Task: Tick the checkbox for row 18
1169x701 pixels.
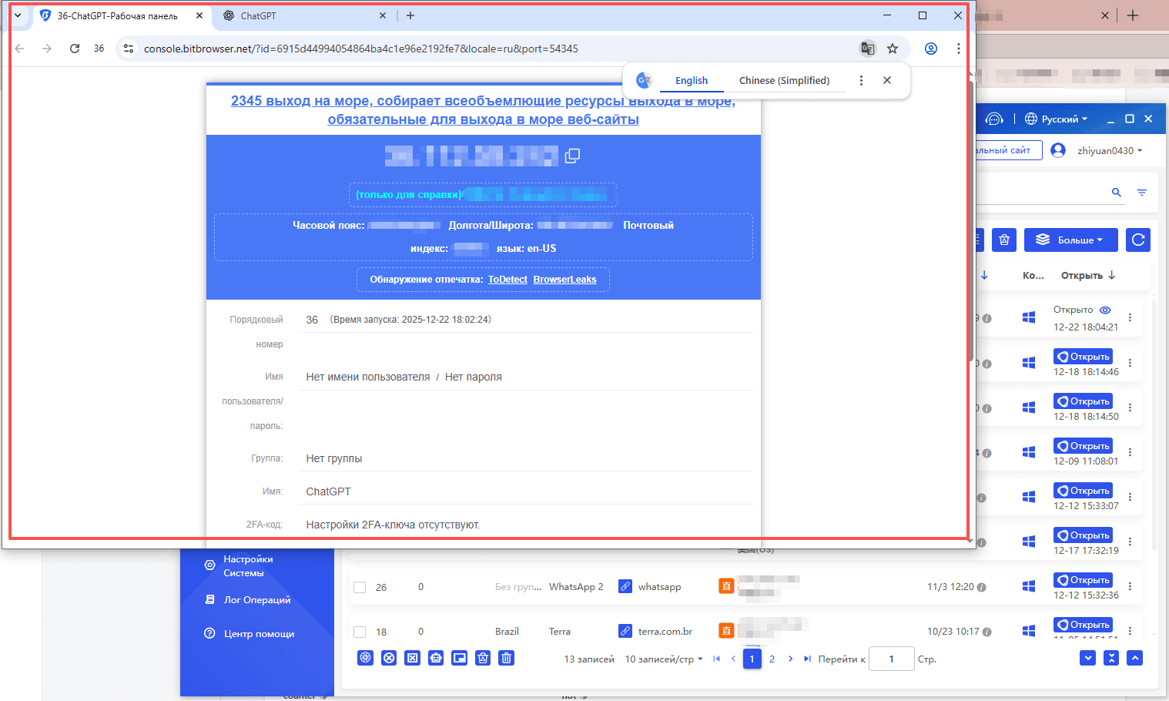Action: [x=359, y=632]
